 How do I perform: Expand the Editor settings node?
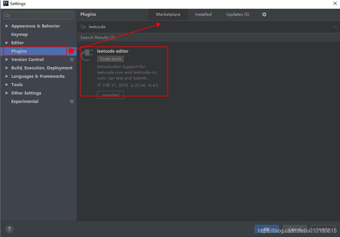tap(7, 43)
